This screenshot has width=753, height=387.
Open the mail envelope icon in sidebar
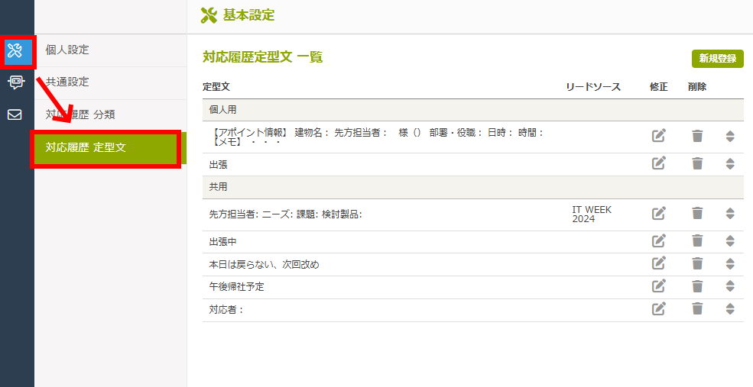click(15, 114)
